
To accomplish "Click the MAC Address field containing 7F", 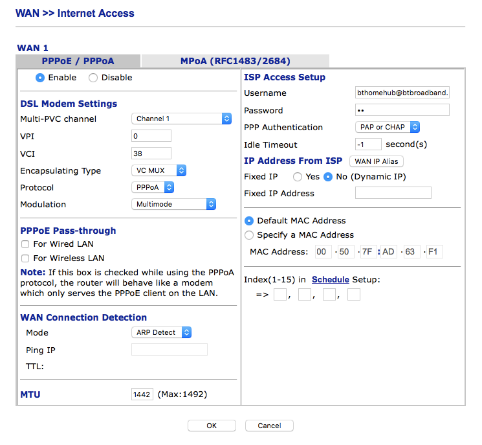I will tap(369, 252).
